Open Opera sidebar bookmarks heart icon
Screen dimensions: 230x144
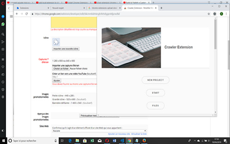pyautogui.click(x=3, y=67)
